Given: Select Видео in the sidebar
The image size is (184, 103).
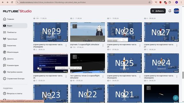Looking at the screenshot, I should (x=15, y=26).
